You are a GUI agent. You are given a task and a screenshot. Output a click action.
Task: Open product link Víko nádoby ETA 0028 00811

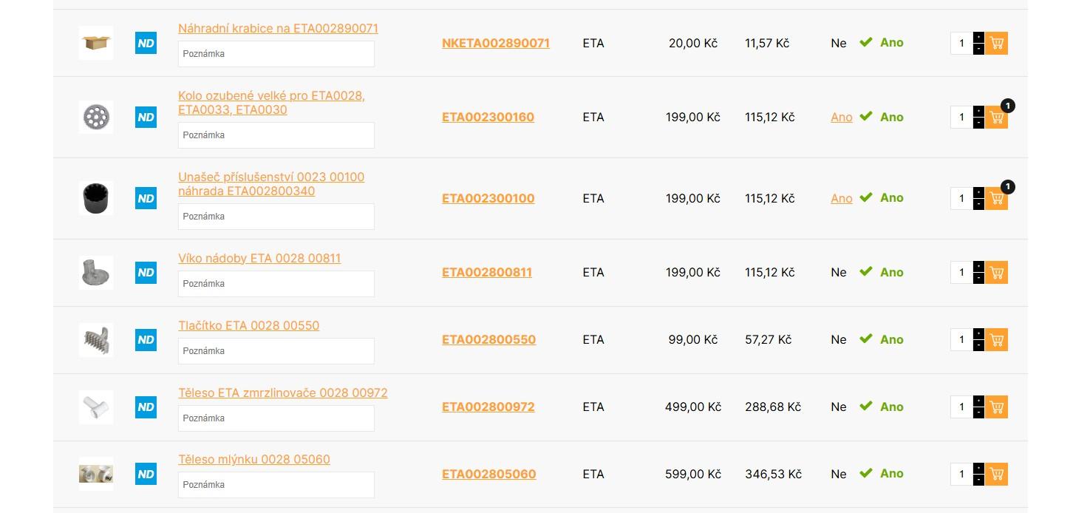tap(259, 258)
